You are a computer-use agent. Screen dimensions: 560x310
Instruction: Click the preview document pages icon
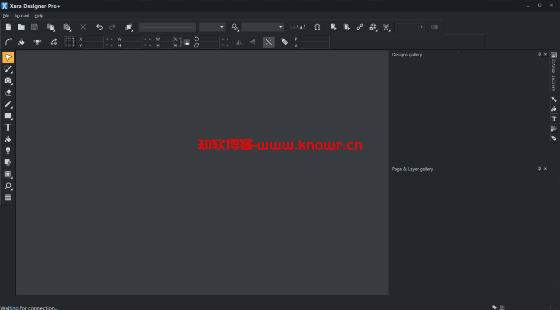point(347,27)
